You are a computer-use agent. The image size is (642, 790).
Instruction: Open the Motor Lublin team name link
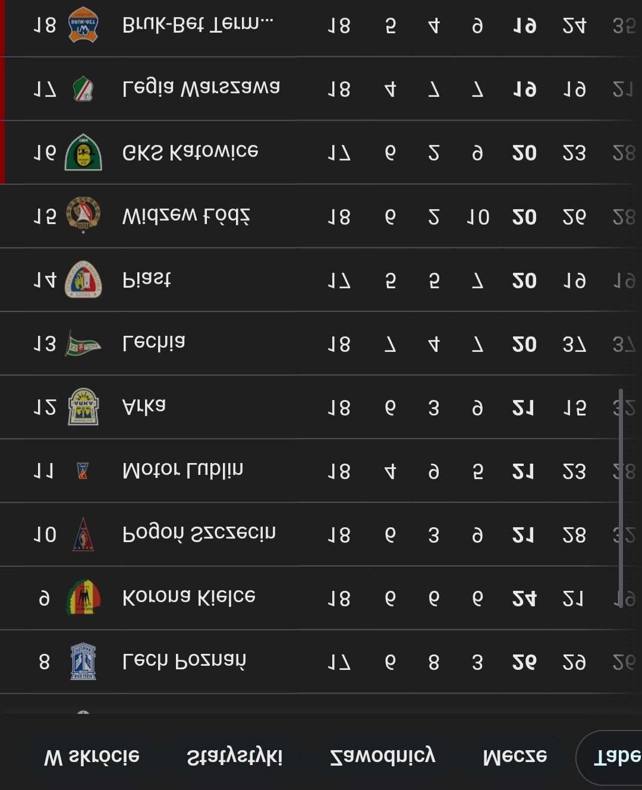pos(182,470)
